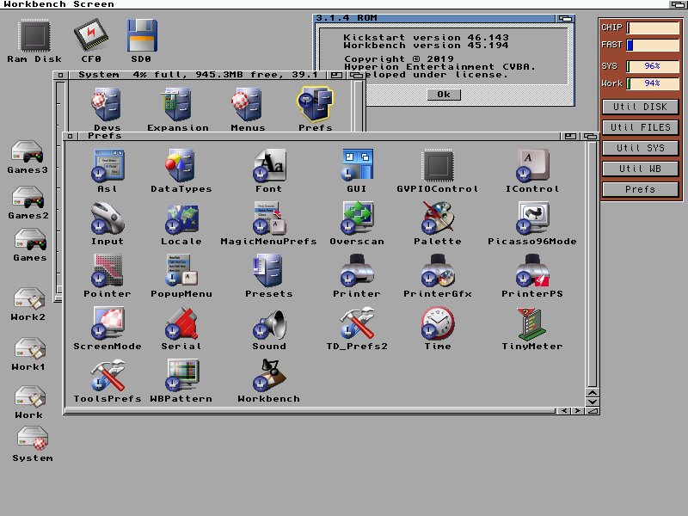Image resolution: width=688 pixels, height=516 pixels.
Task: Open the Asl preferences icon
Action: pos(107,165)
